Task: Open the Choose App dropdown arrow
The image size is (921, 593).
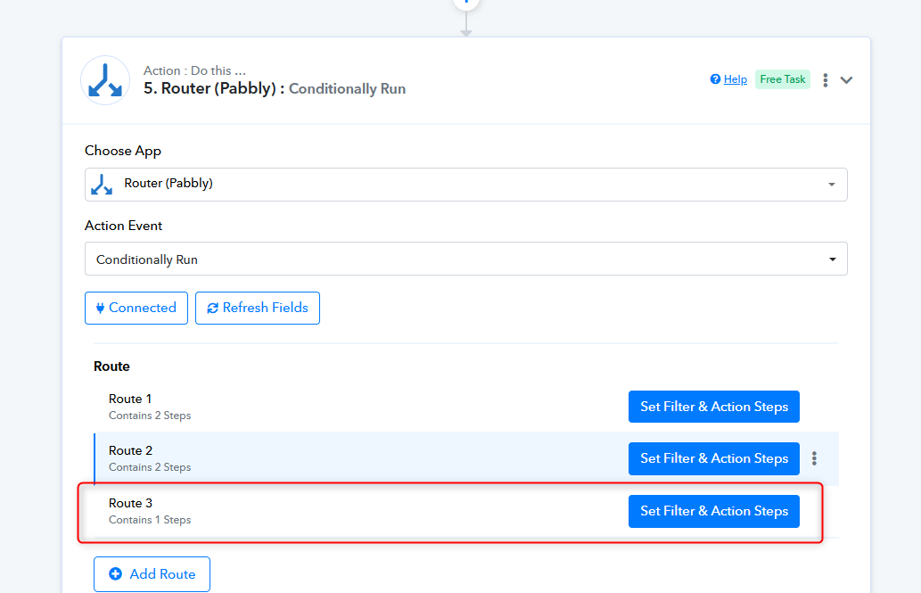Action: [831, 185]
